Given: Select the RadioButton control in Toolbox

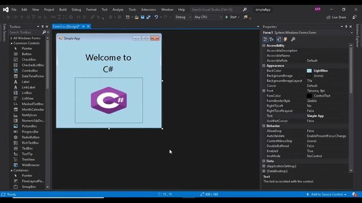Looking at the screenshot, I should click(x=30, y=138).
